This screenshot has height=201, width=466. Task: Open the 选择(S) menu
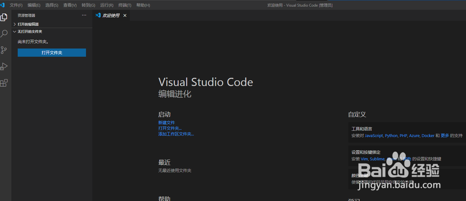point(52,5)
